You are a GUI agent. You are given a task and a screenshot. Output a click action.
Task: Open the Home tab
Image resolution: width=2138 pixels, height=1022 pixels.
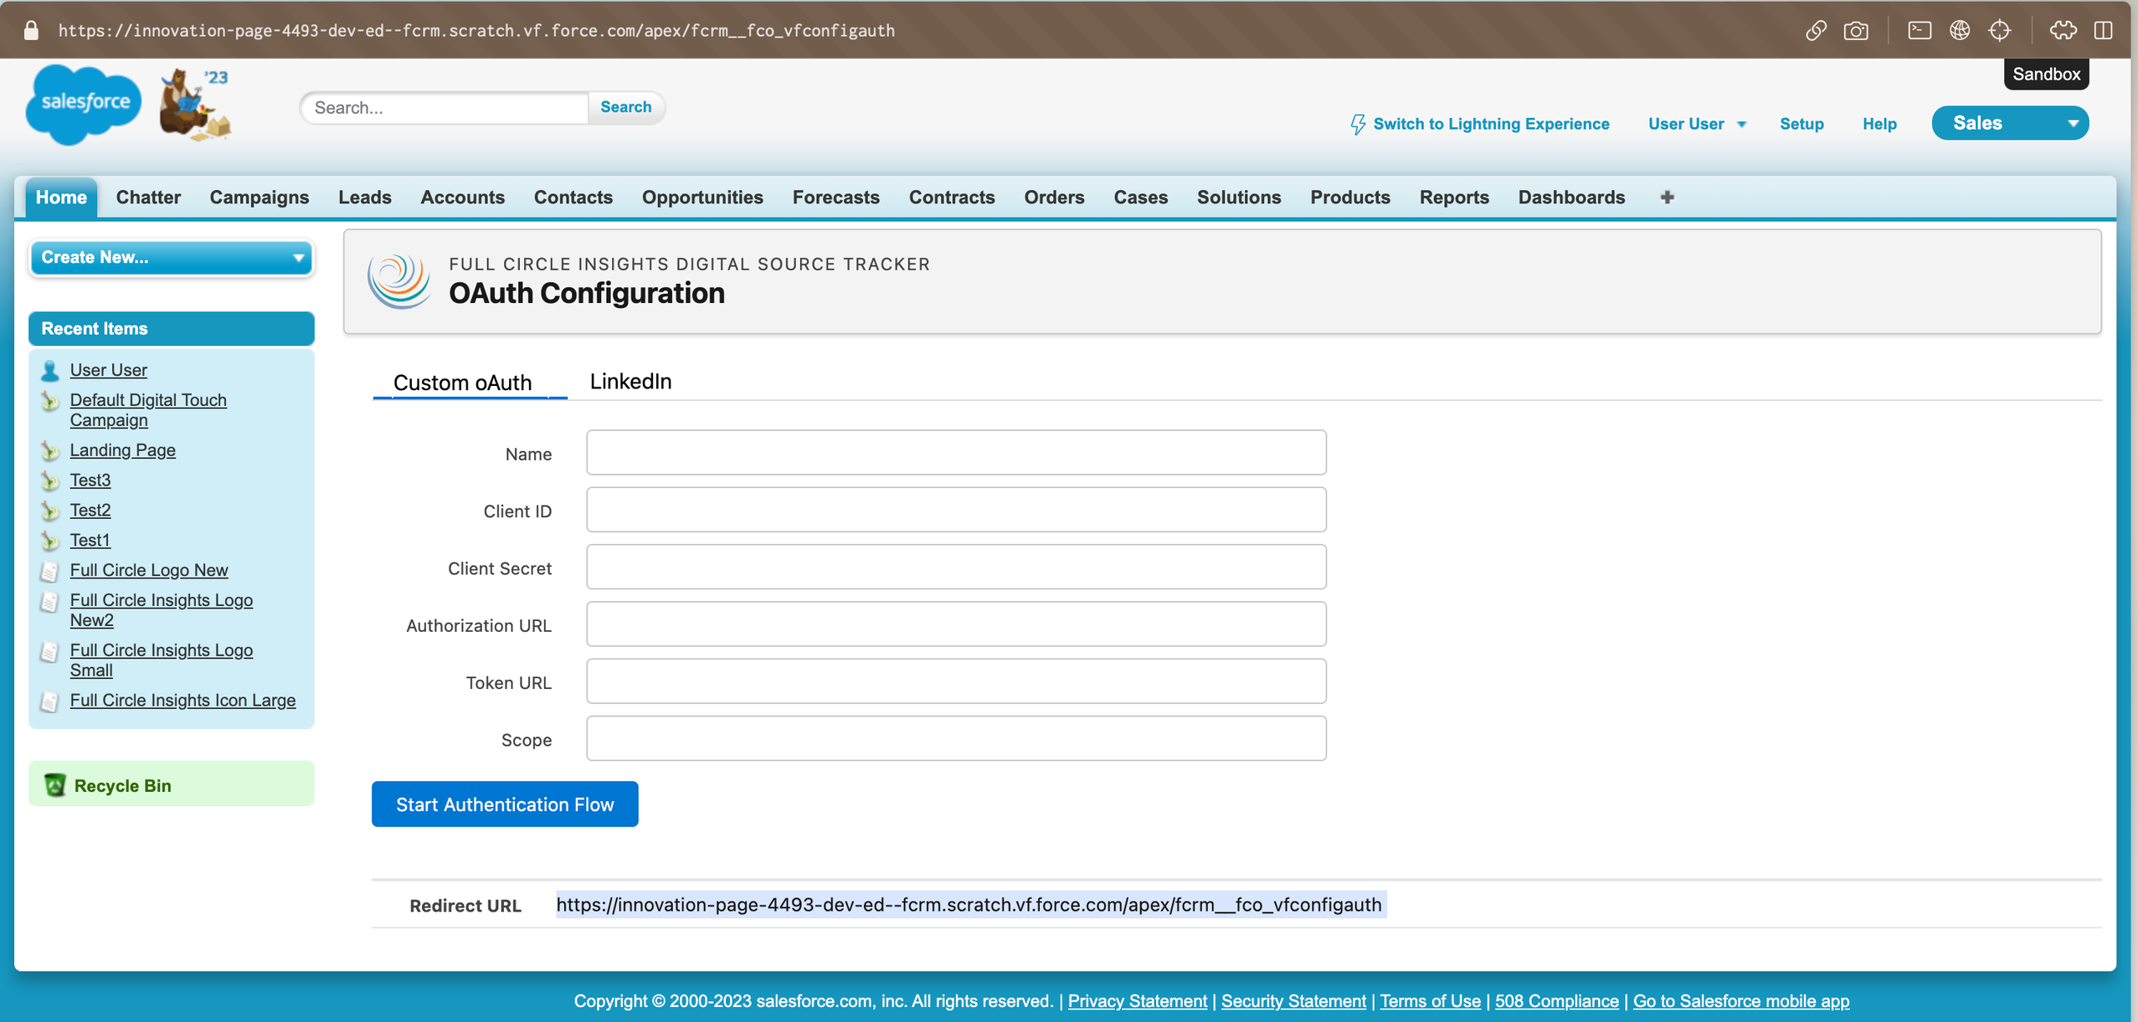(61, 198)
